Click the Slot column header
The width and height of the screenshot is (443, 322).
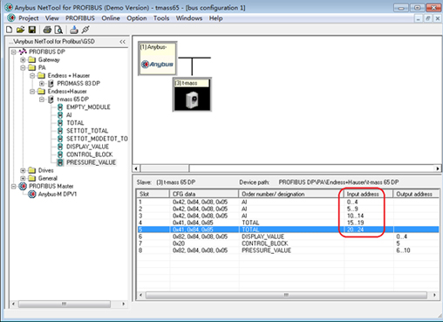pos(153,194)
